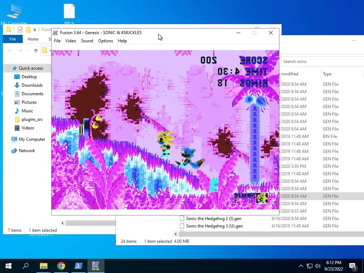Screen dimensions: 364x273
Task: Open taskbar search
Action: pos(26,266)
